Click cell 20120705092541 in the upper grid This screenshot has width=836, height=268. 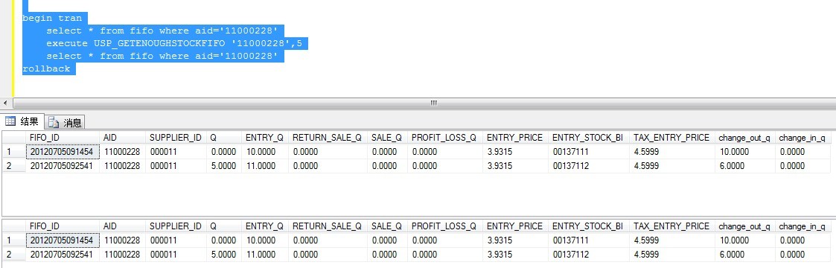[63, 166]
